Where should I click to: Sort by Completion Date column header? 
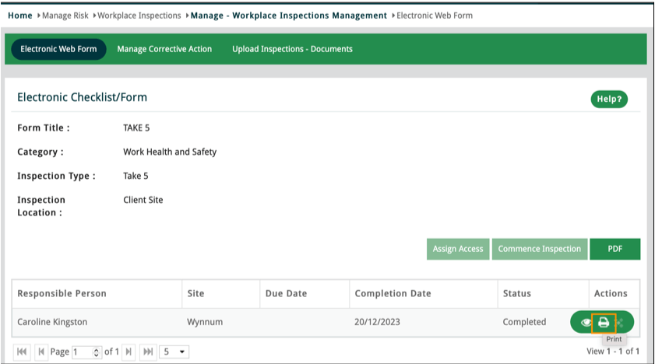pyautogui.click(x=393, y=293)
